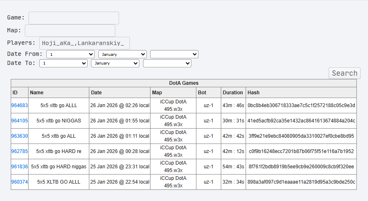This screenshot has width=368, height=201.
Task: Open the Date To year dropdown
Action: coord(167,63)
